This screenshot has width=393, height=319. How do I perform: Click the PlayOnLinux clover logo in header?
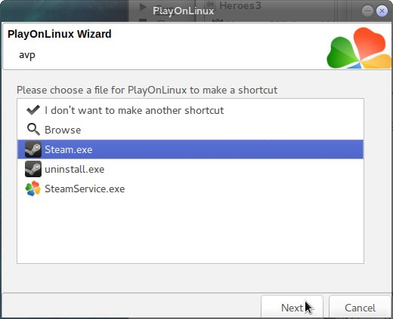(360, 48)
